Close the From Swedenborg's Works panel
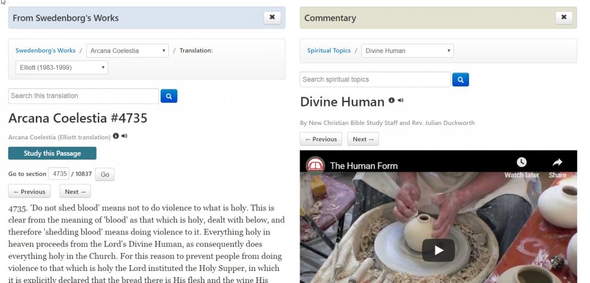 coord(272,17)
